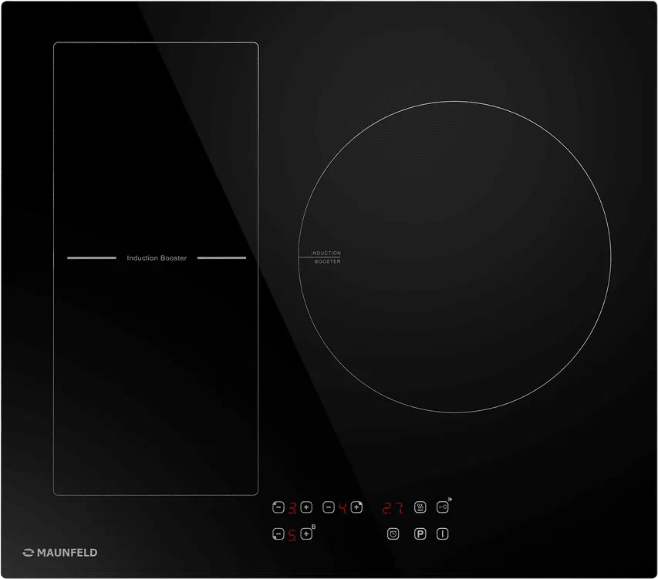658x579 pixels.
Task: Tap the minus button beside the 3 display
Action: 278,507
